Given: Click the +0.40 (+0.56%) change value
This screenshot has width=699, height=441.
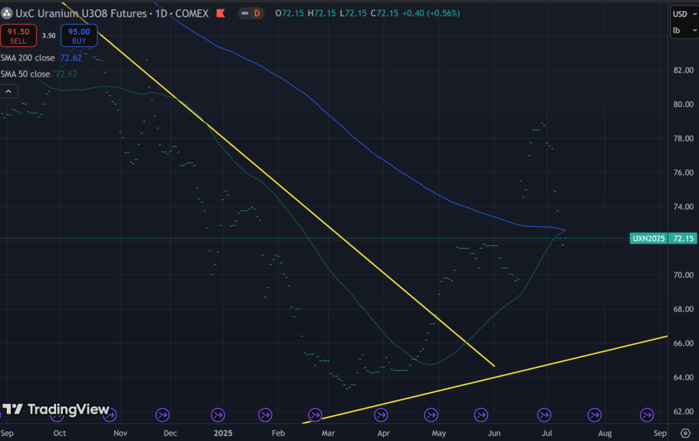Looking at the screenshot, I should pyautogui.click(x=431, y=14).
